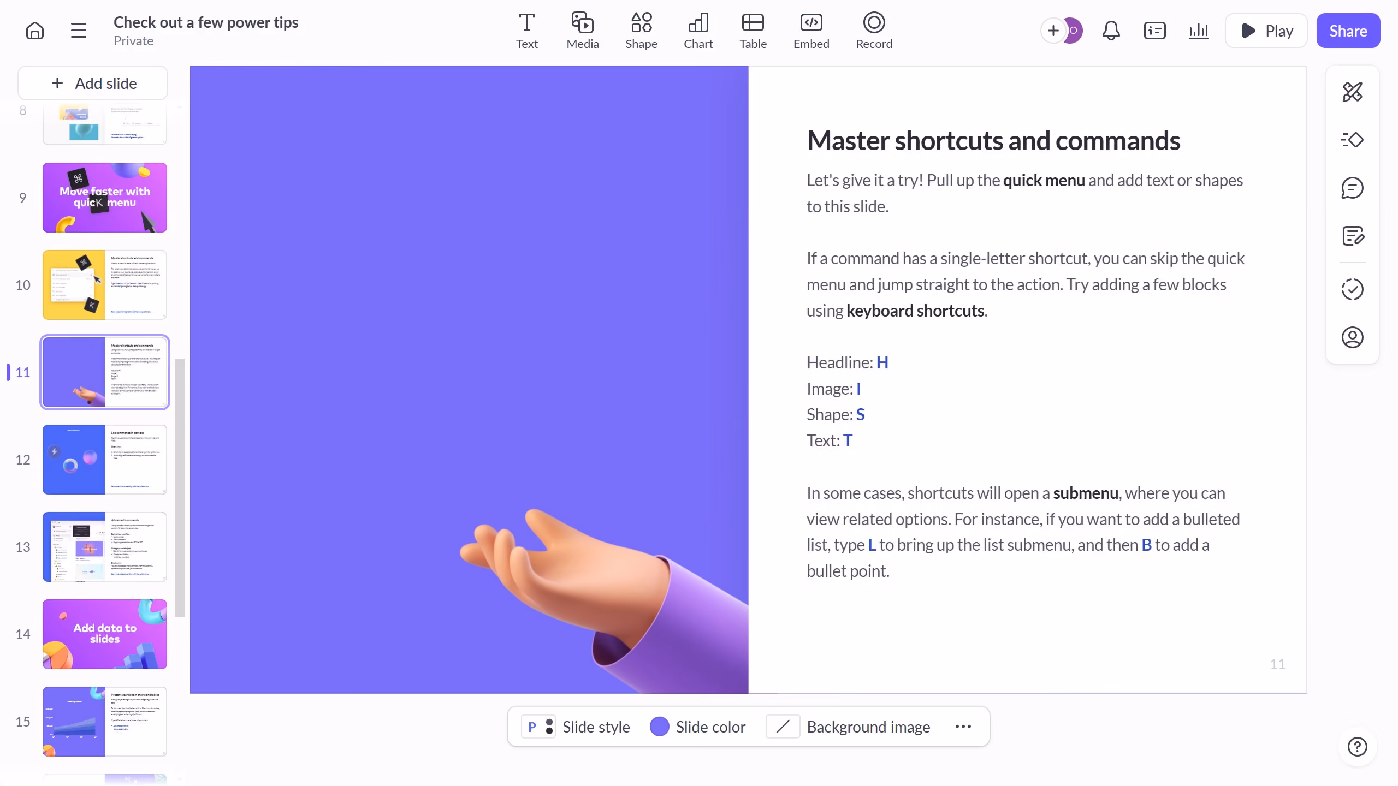Insert a Text block

click(x=527, y=31)
